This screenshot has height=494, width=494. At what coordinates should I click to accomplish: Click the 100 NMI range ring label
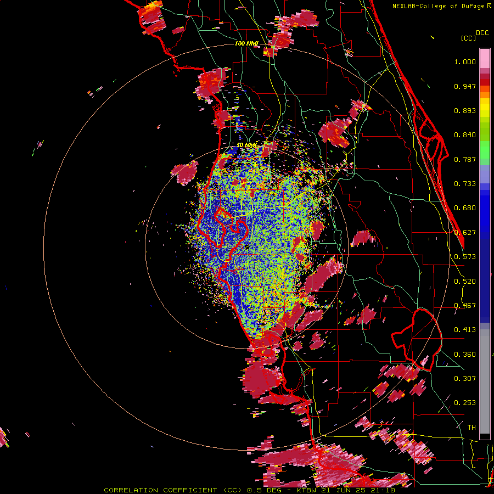pyautogui.click(x=246, y=43)
